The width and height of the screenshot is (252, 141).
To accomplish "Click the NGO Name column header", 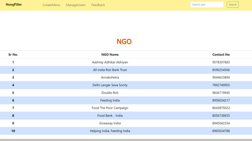I will click(110, 55).
